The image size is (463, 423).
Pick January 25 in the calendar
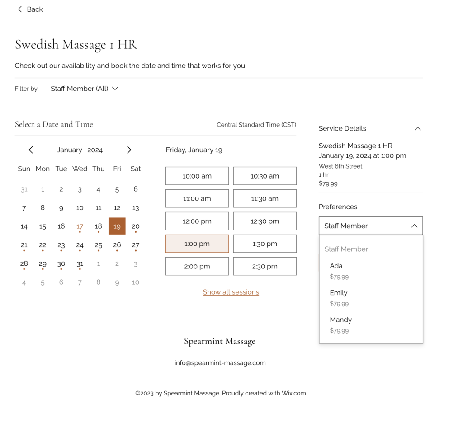pos(98,245)
